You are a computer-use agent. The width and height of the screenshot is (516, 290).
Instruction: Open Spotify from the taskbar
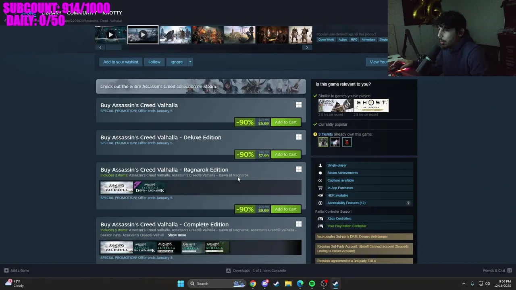[312, 284]
